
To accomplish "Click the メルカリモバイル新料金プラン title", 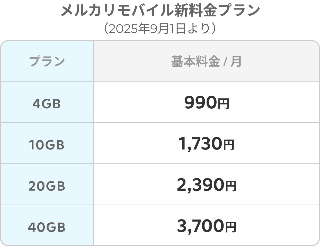I will (x=160, y=11).
